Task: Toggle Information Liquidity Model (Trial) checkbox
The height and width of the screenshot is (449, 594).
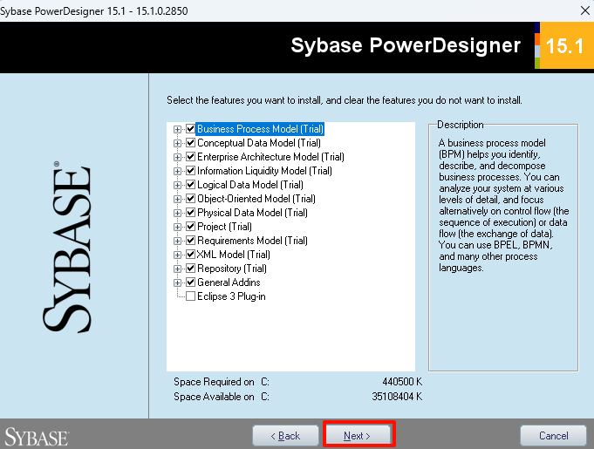Action: point(190,171)
